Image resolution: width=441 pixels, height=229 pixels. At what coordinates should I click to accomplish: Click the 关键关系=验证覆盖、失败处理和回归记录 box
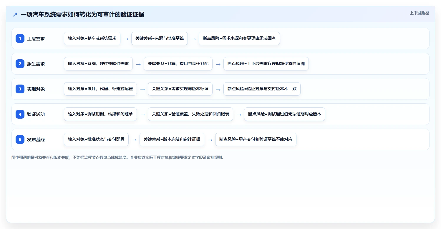tap(190, 114)
